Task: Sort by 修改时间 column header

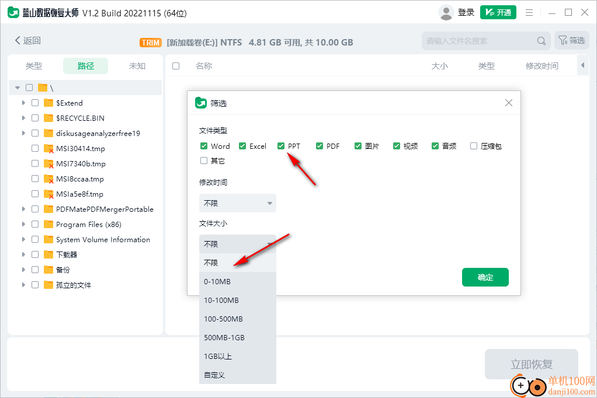Action: (x=542, y=66)
